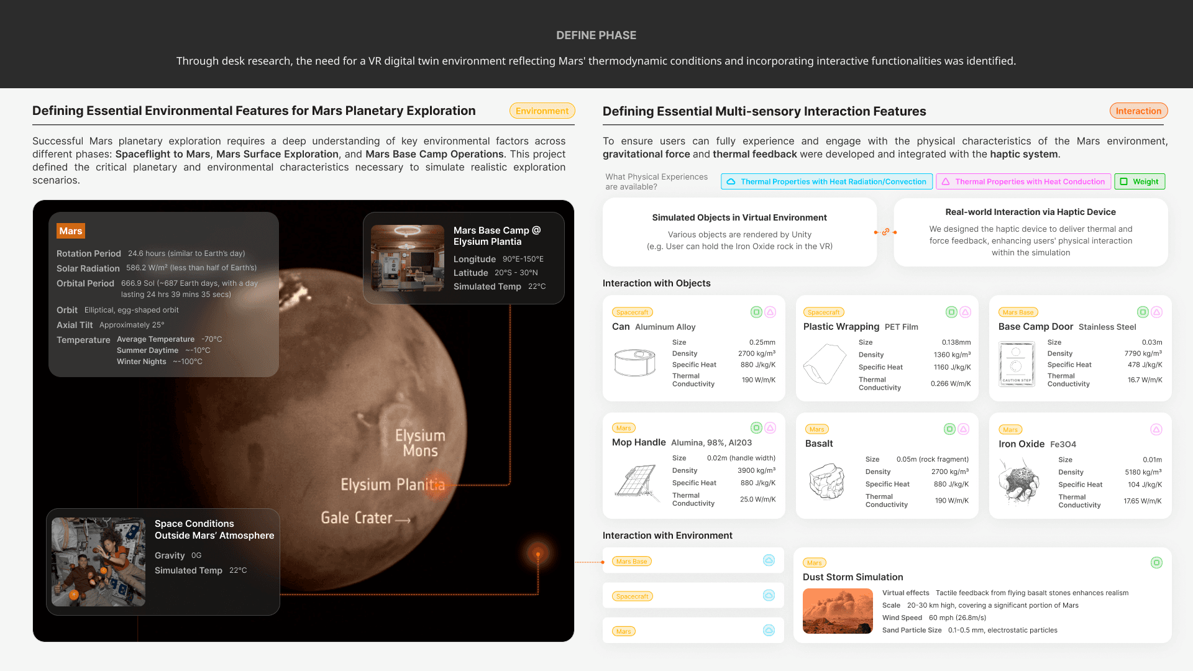Select the Interaction tag
This screenshot has width=1193, height=671.
click(x=1138, y=111)
